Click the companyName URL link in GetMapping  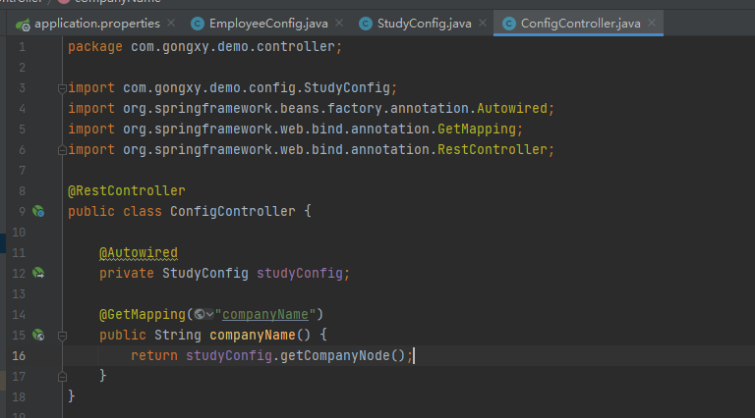[x=264, y=314]
